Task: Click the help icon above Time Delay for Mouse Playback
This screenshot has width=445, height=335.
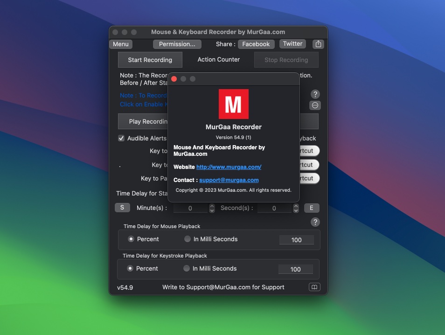Action: [315, 222]
